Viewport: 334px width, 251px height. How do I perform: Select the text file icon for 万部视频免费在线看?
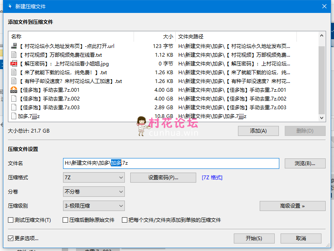click(x=15, y=55)
